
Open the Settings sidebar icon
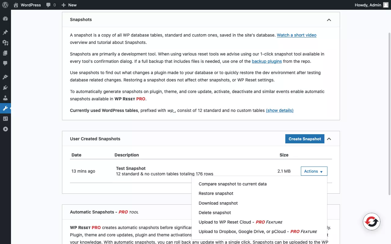click(5, 119)
